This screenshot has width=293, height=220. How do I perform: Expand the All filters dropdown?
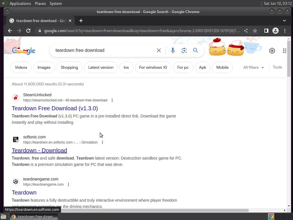coord(254,67)
